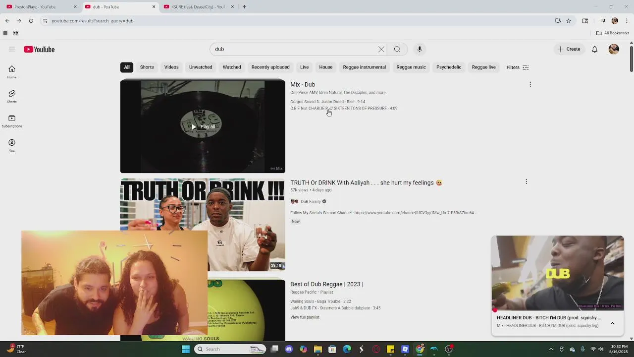Open Windows Start menu
Screen dimensions: 634x357
point(186,349)
